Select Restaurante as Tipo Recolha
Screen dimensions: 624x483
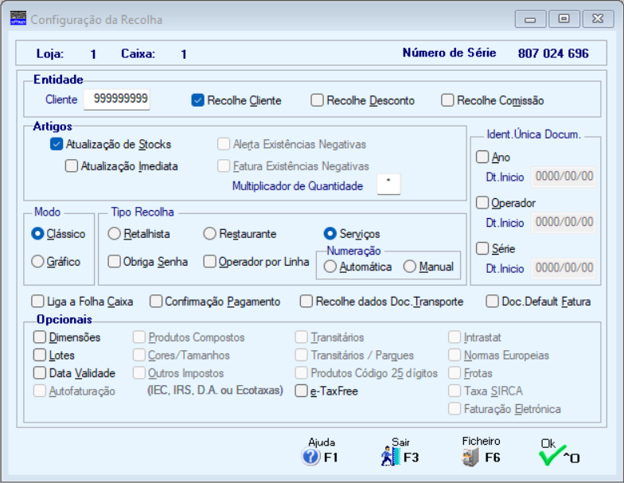(x=210, y=234)
